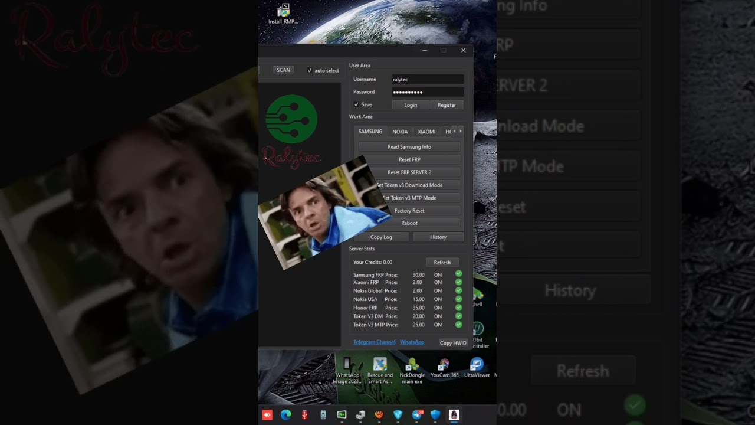Screen dimensions: 755x425
Task: Open Windows Security shield in the taskbar
Action: (435, 415)
